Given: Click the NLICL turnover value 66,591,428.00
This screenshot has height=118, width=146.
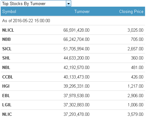Looking at the screenshot, I should [x=76, y=30].
